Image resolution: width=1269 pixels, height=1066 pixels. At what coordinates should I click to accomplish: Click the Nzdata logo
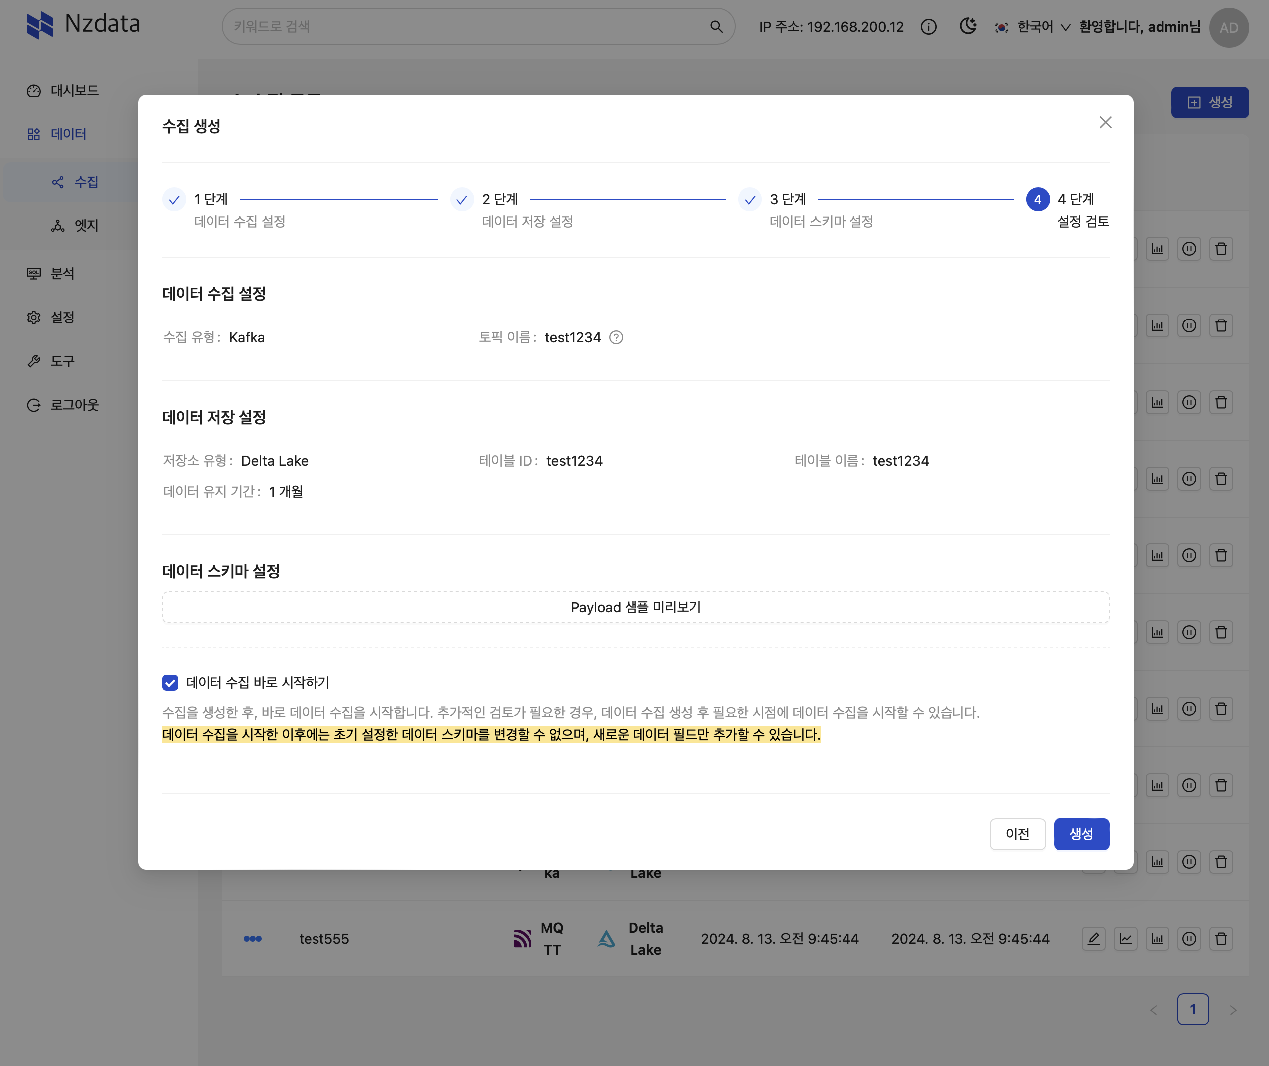click(x=84, y=25)
